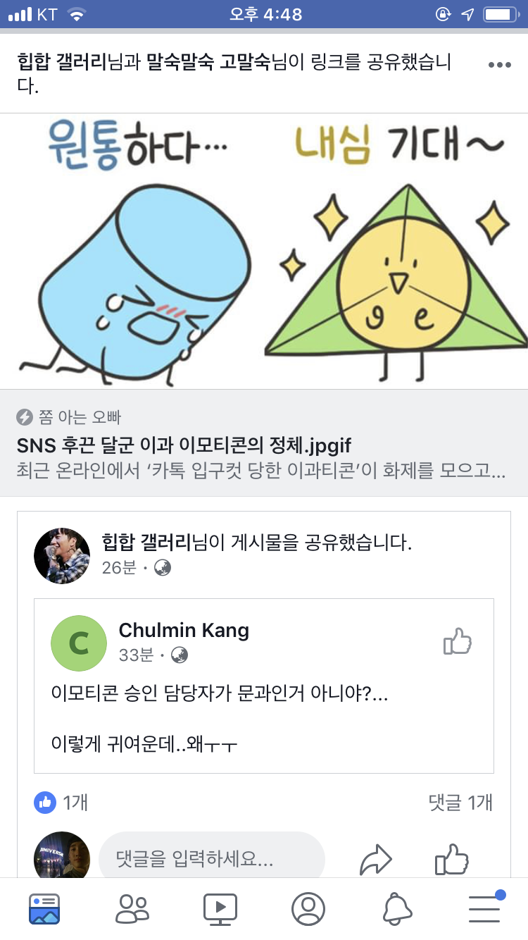The height and width of the screenshot is (940, 528).
Task: Open the Friends tab
Action: pyautogui.click(x=132, y=908)
